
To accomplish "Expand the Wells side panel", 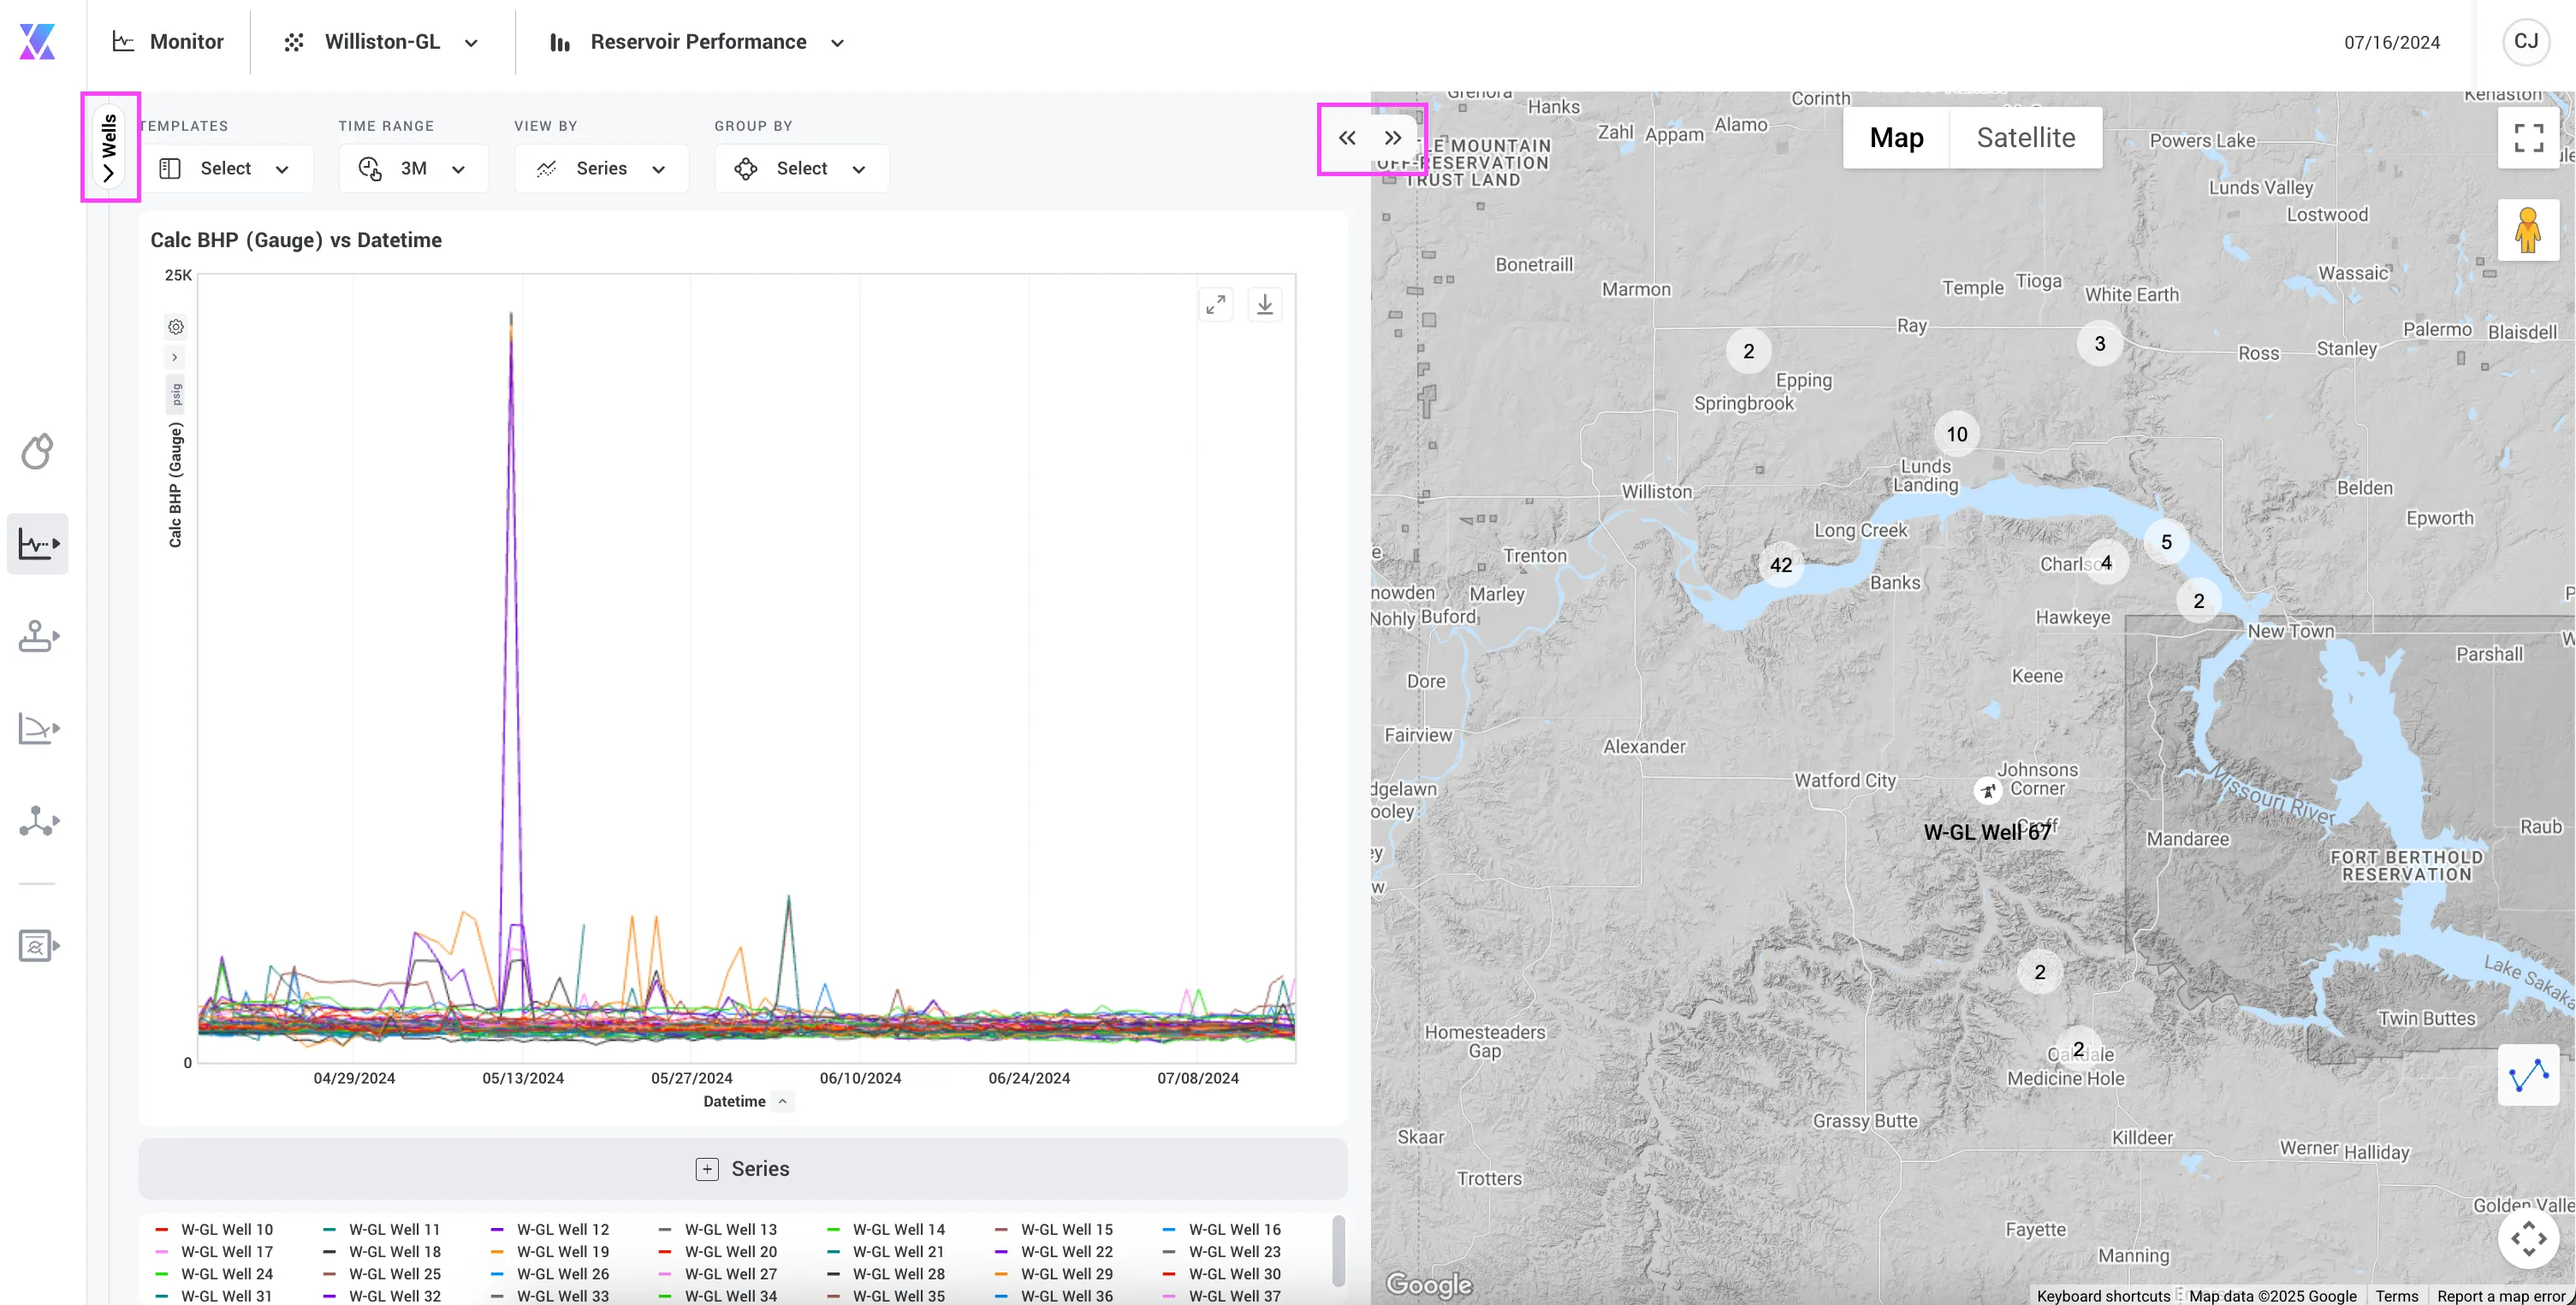I will (109, 147).
